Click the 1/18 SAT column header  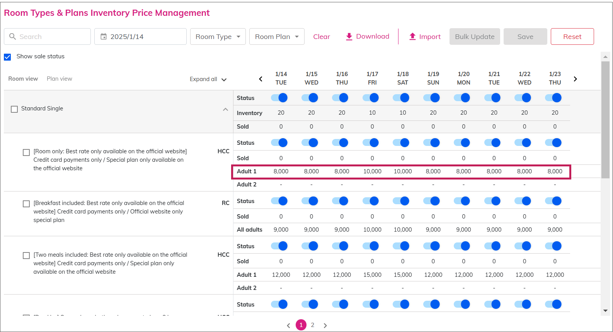tap(403, 78)
